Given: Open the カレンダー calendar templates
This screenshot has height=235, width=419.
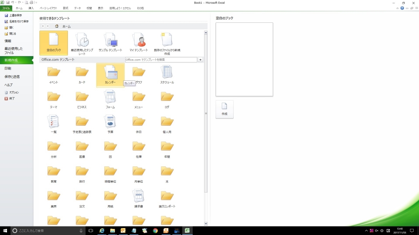Looking at the screenshot, I should click(x=110, y=75).
